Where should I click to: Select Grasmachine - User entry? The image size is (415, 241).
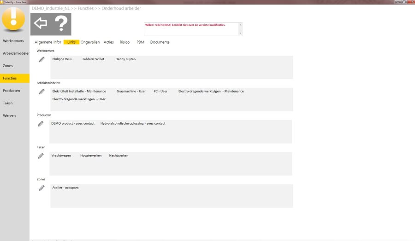(131, 92)
